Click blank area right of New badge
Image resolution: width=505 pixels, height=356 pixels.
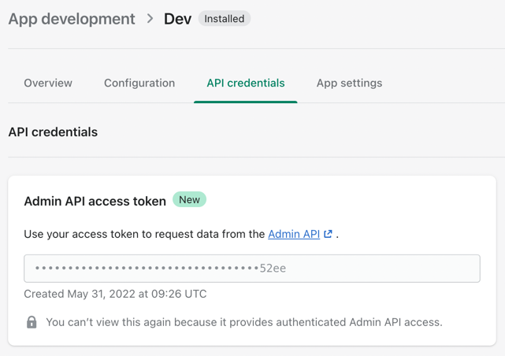(347, 200)
